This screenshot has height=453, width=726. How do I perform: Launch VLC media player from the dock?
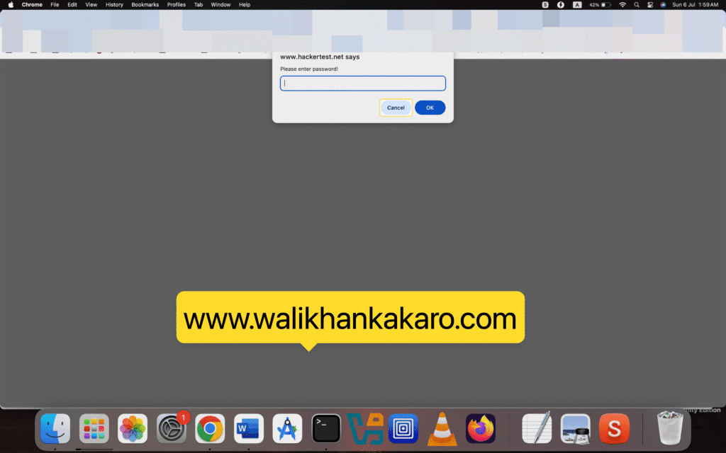coord(442,428)
